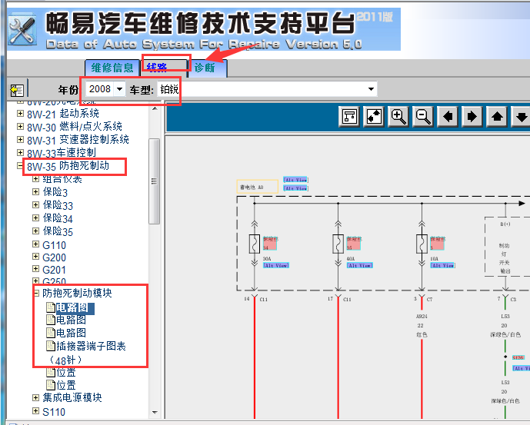Click Alt View link under 30A fuse
Image resolution: width=530 pixels, height=425 pixels.
click(x=276, y=266)
